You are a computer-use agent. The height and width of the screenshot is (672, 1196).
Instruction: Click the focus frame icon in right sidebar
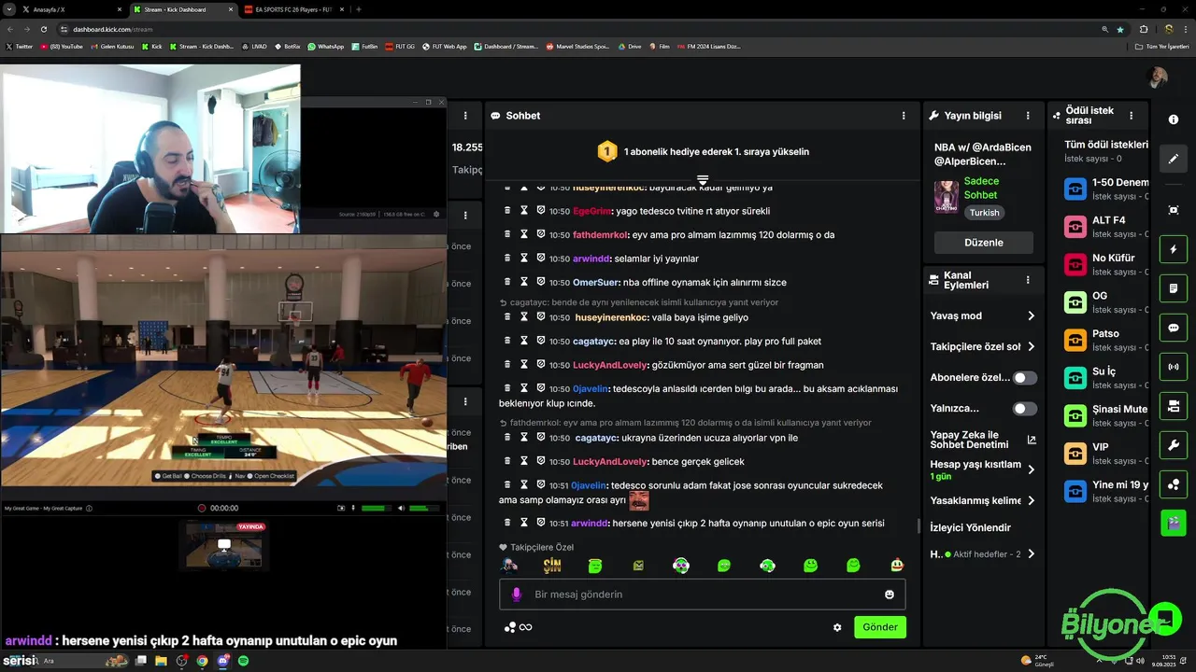[x=1174, y=210]
